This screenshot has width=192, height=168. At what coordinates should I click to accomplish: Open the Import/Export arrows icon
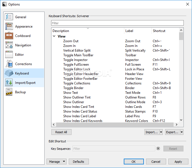click(9, 82)
